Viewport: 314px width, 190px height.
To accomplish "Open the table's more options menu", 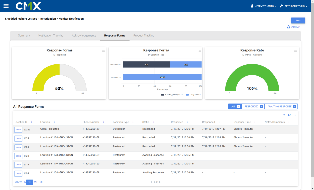I will pyautogui.click(x=295, y=115).
